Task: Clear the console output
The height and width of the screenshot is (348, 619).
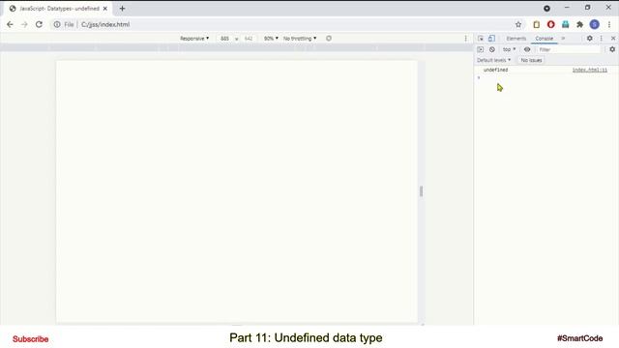Action: (x=492, y=49)
